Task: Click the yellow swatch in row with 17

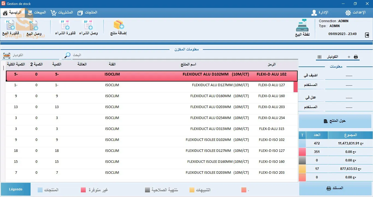Action: (x=302, y=169)
